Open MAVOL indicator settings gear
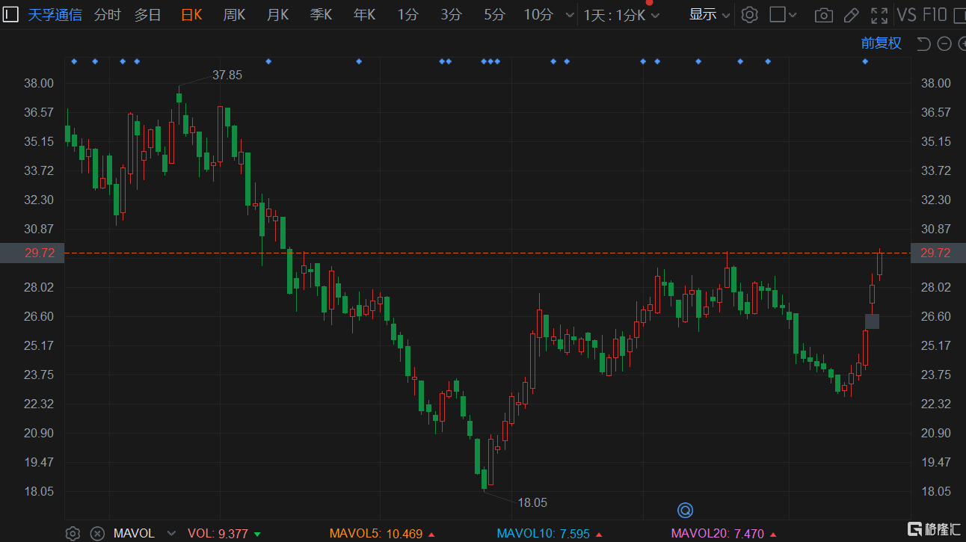The width and height of the screenshot is (966, 542). pos(73,533)
